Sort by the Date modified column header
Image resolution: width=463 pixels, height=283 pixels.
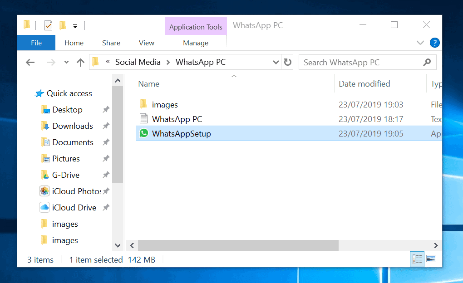364,84
